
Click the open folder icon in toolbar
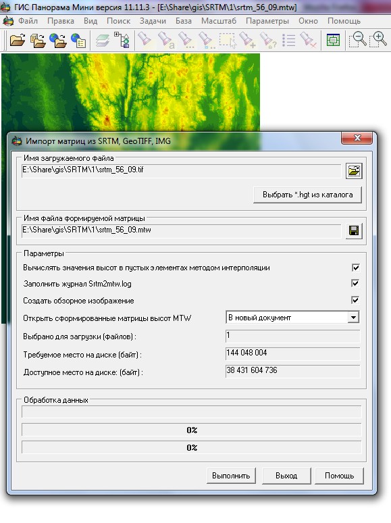tap(18, 41)
